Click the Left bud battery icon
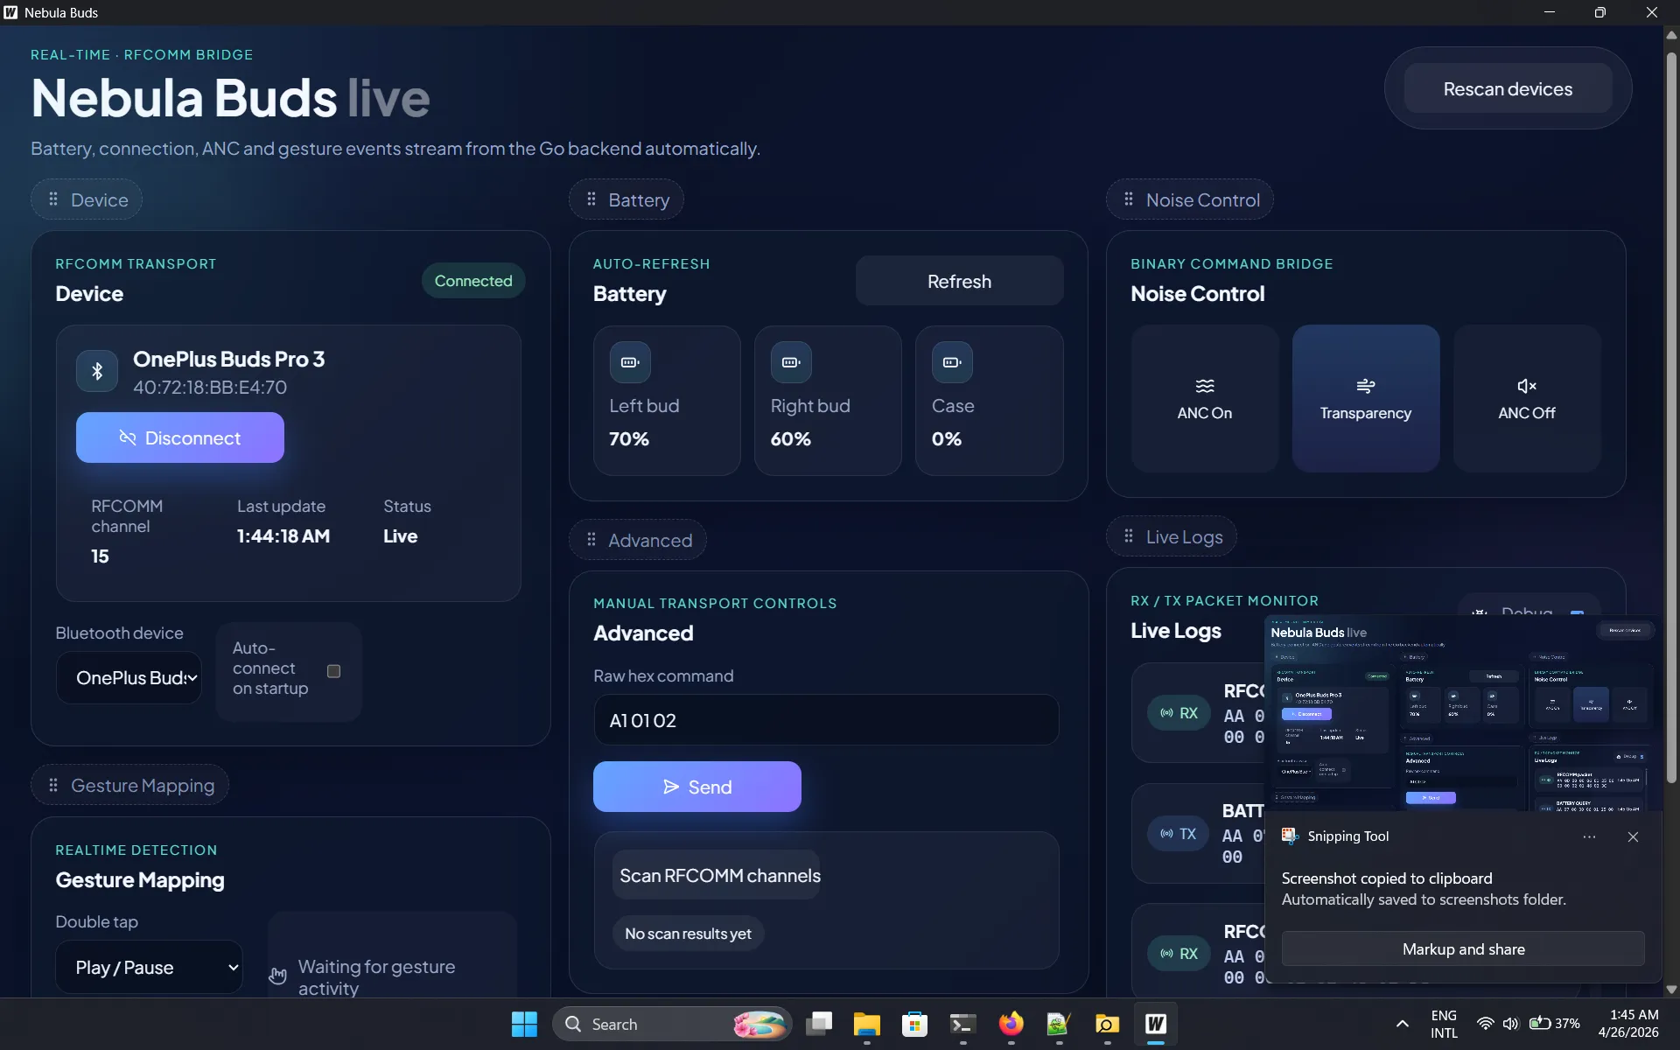 coord(630,362)
